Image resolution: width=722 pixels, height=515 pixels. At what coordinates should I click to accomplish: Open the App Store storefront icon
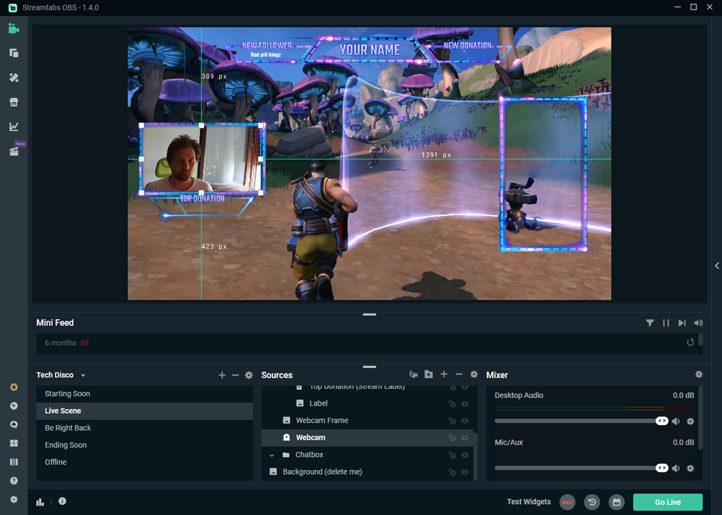pos(14,102)
